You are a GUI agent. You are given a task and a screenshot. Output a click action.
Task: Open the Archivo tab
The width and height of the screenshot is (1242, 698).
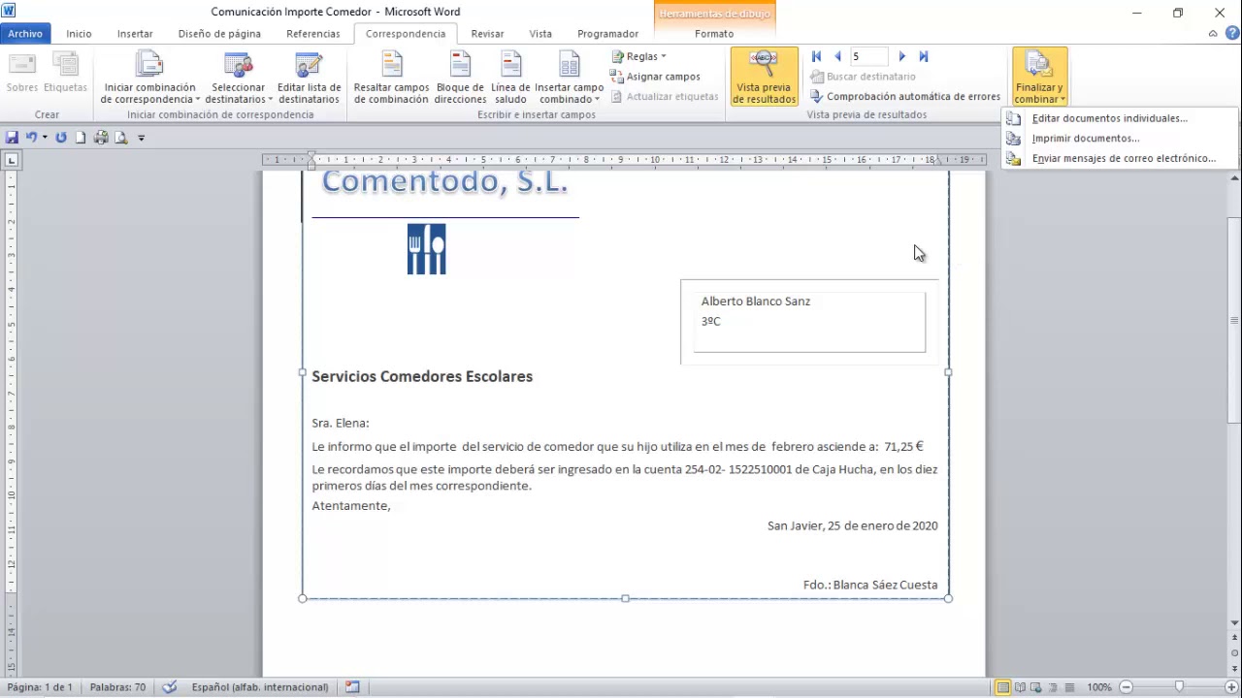25,34
